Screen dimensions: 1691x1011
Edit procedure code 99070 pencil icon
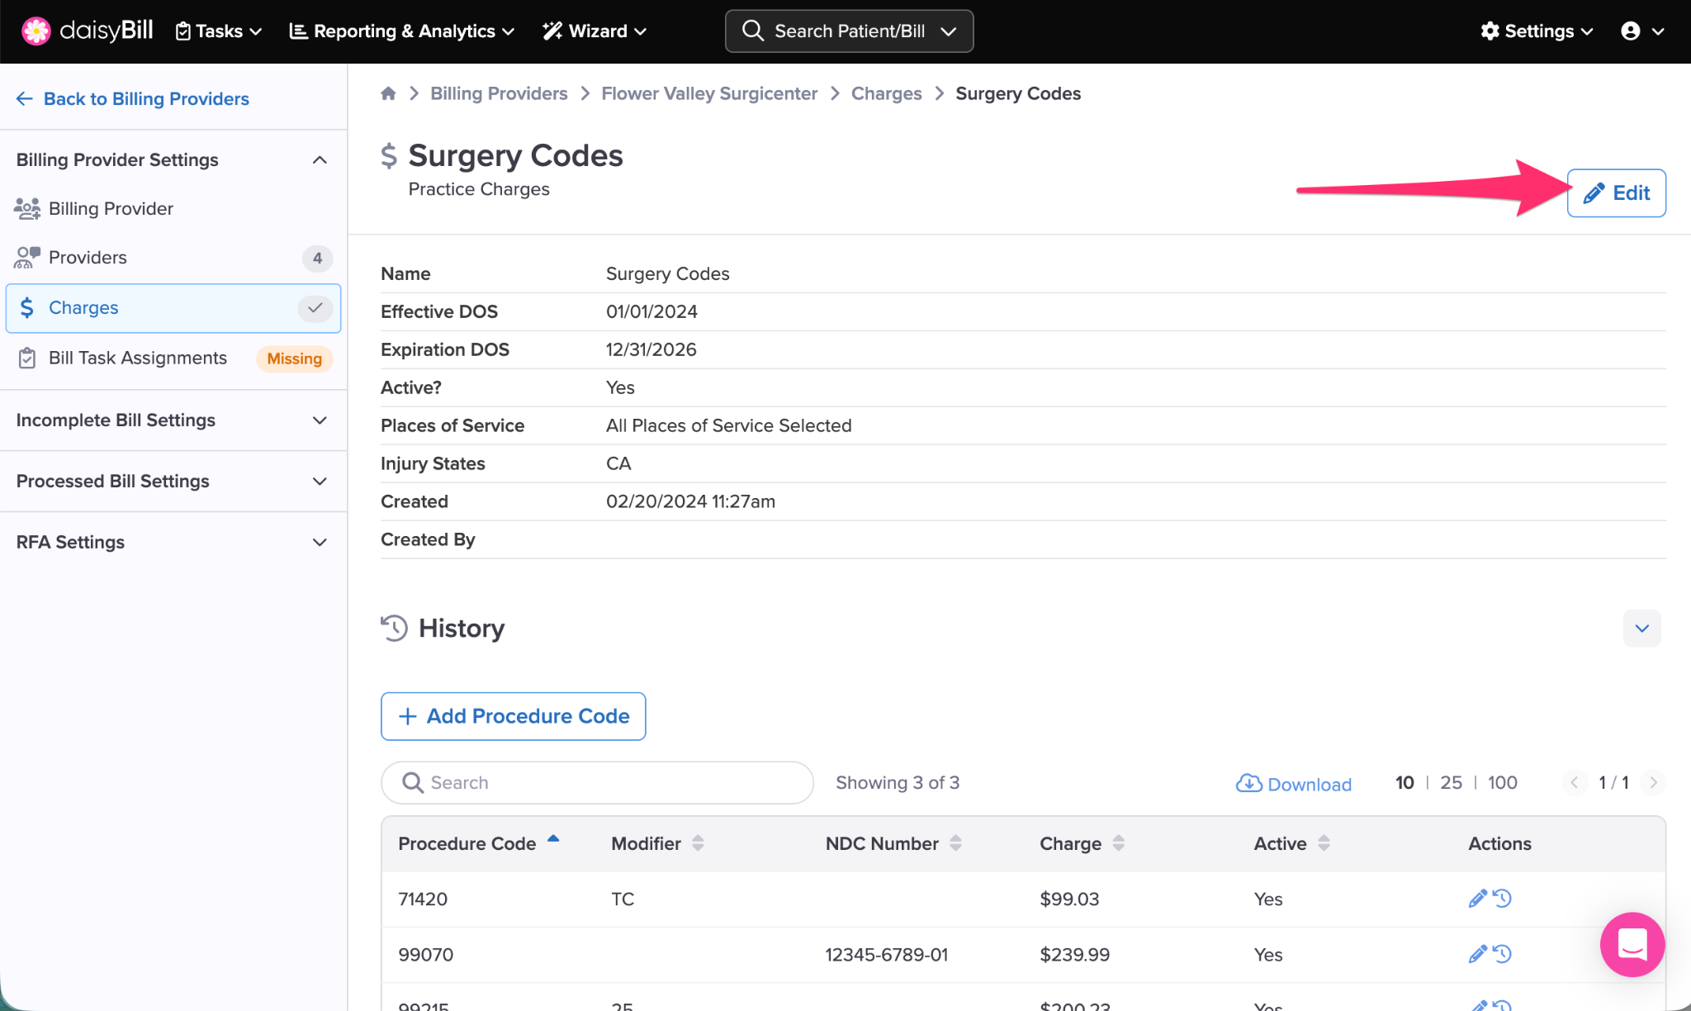1477,955
